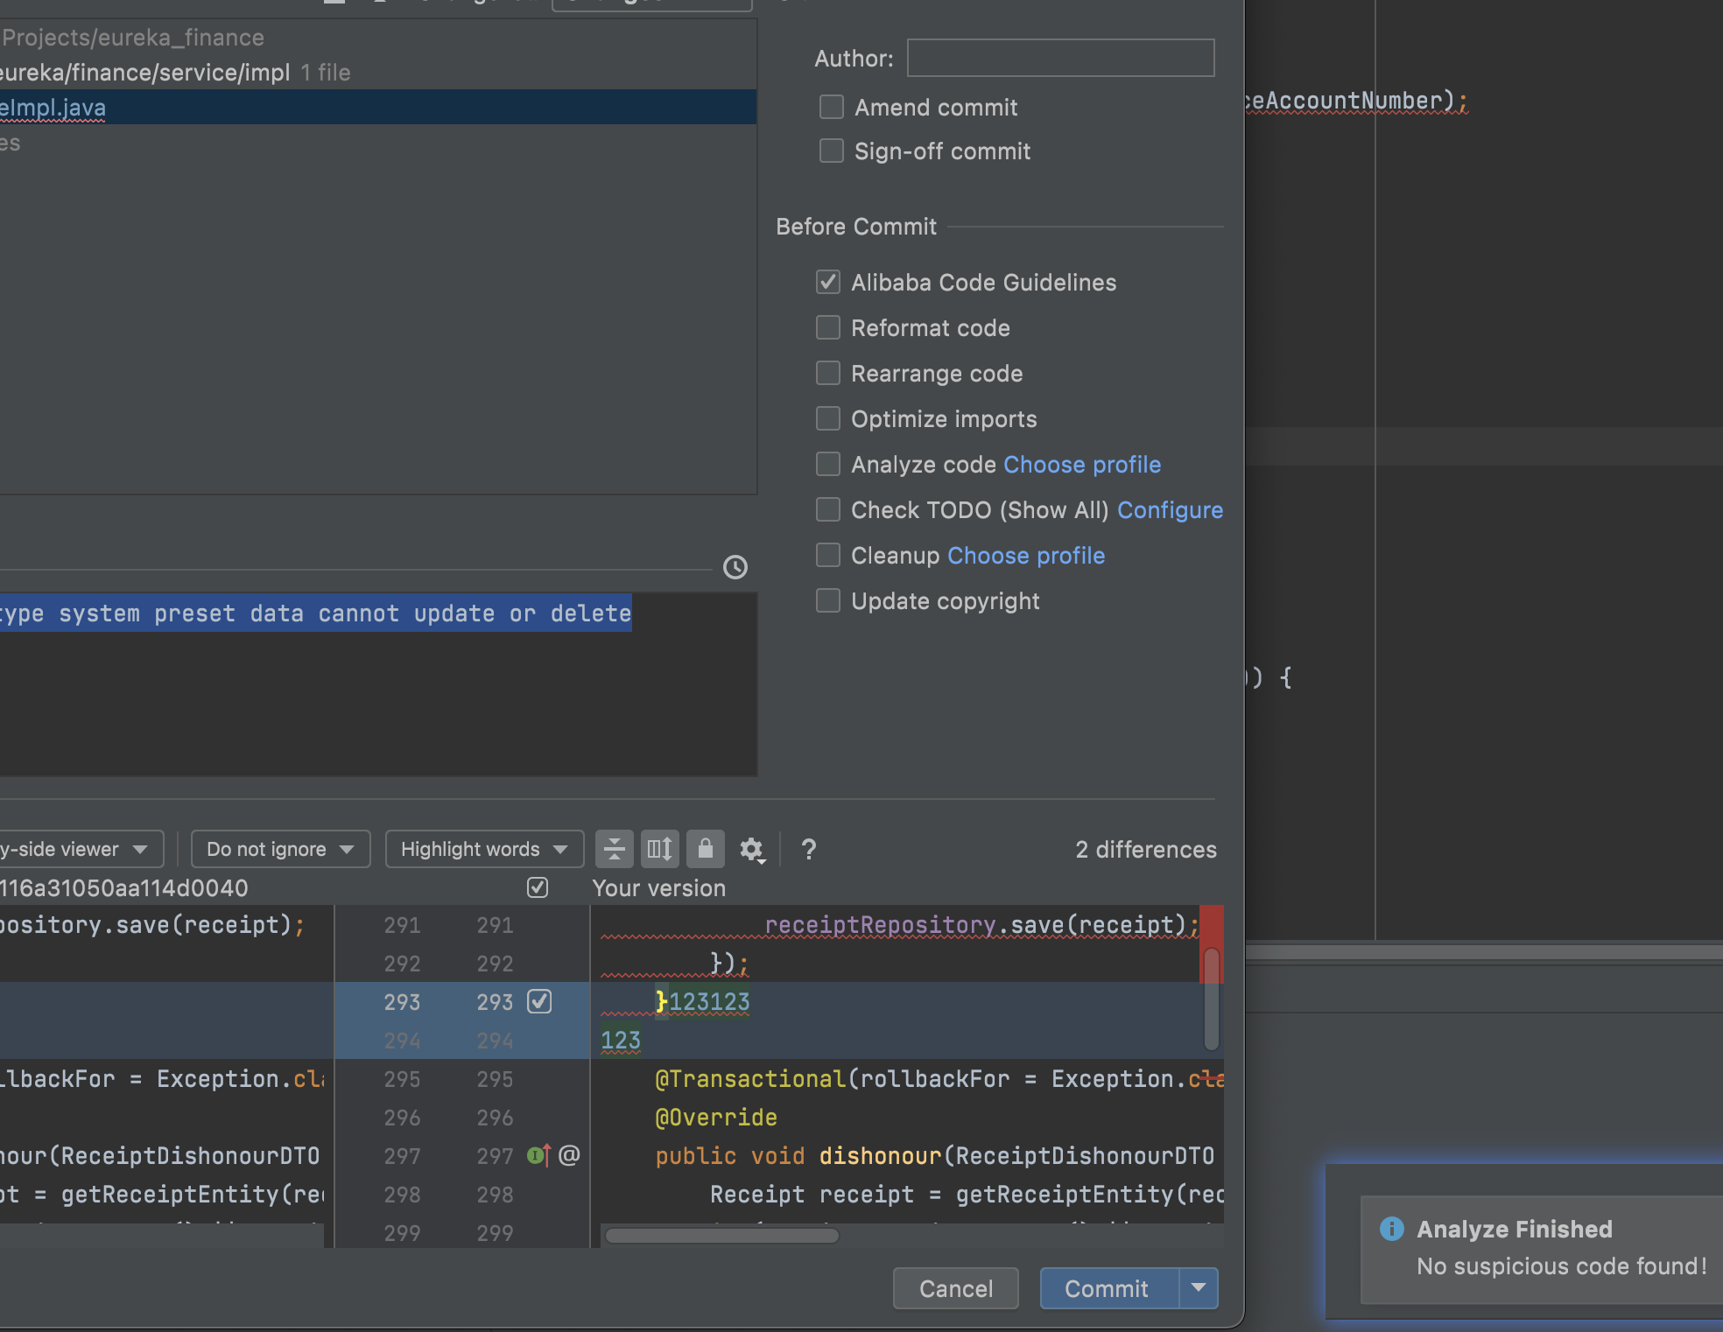Viewport: 1723px width, 1332px height.
Task: Collapse unchanged fragments in the diff viewer
Action: 614,849
